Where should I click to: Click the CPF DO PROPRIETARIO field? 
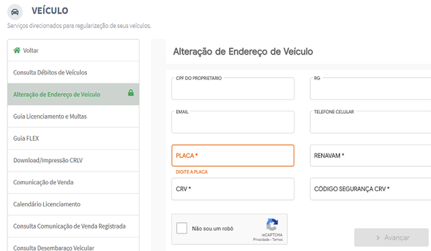click(233, 89)
